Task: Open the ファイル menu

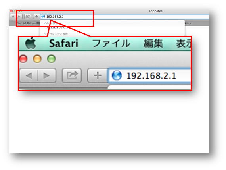Action: click(111, 43)
